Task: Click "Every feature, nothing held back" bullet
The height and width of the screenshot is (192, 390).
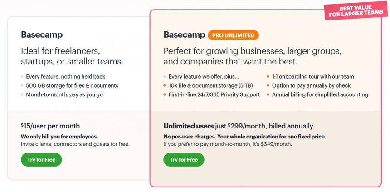Action: coord(66,77)
